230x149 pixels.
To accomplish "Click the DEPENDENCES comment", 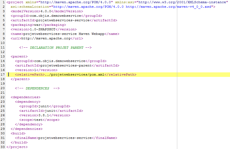I will click(x=37, y=88).
